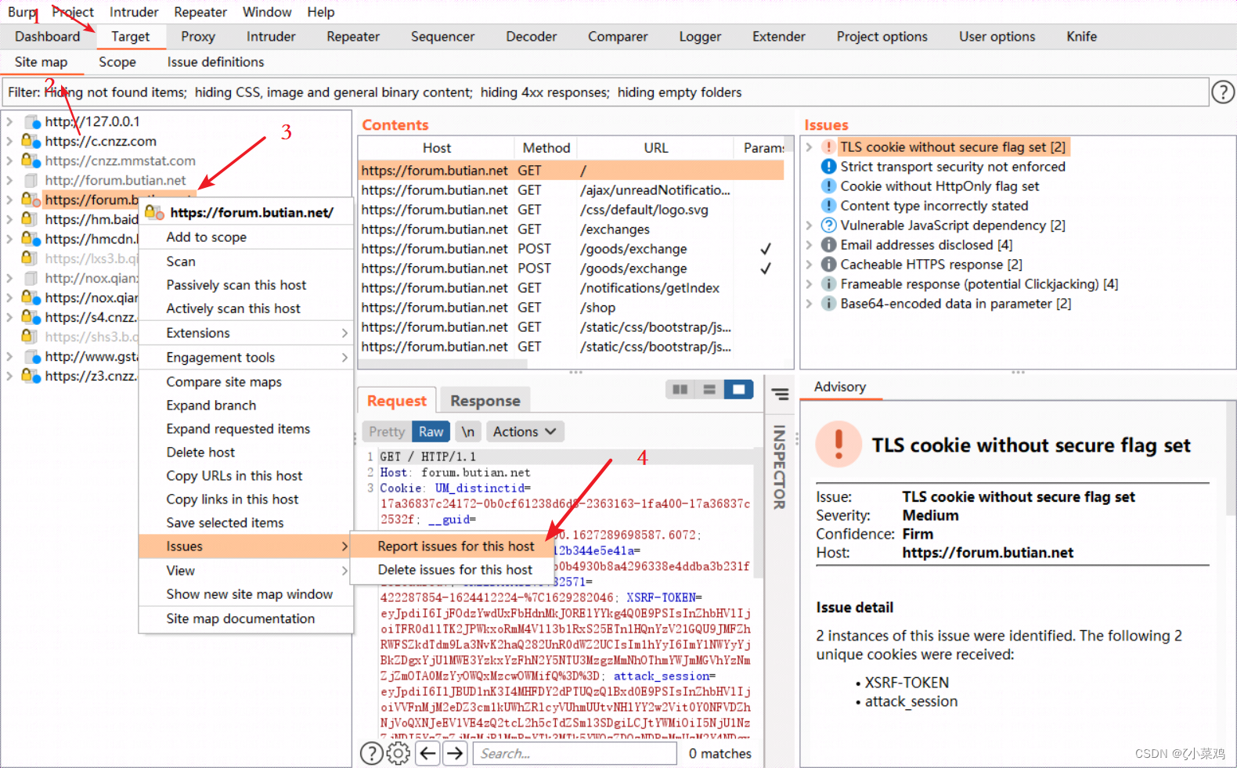Open the filter help question-mark icon
This screenshot has width=1237, height=768.
click(x=1222, y=92)
